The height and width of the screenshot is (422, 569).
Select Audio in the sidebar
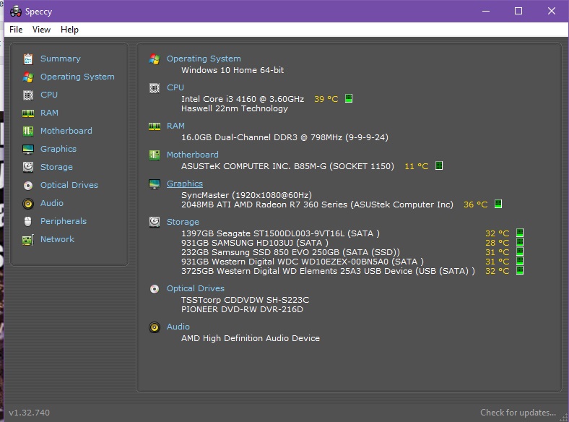52,203
